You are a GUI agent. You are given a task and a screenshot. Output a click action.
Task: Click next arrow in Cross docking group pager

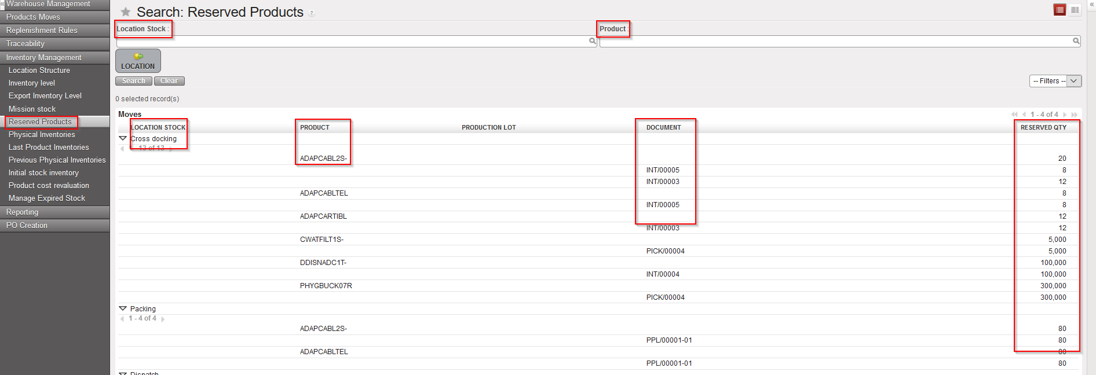click(x=170, y=149)
